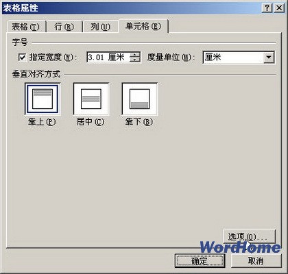Select the bottom vertical alignment icon
Screen dimensions: 288x274
click(140, 99)
